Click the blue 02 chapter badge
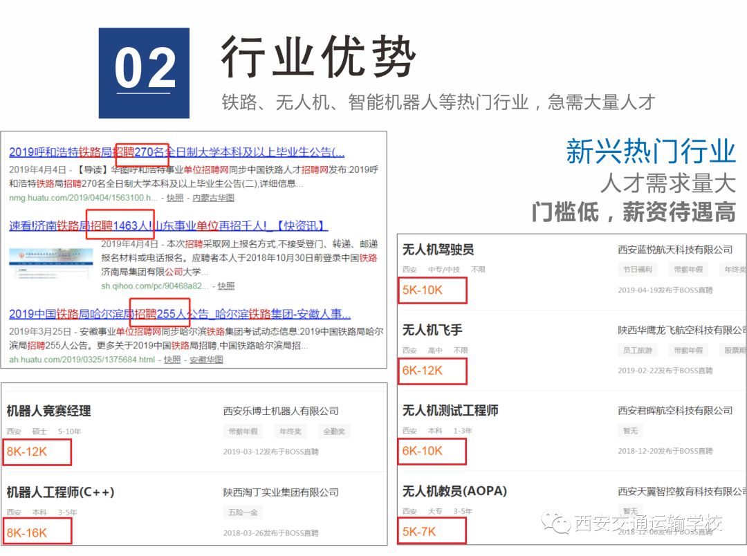This screenshot has width=747, height=556. [145, 69]
